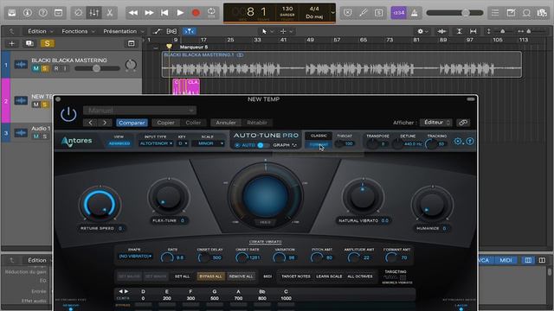Switch Auto-Tune to GRAPH mode
Screen dimensions: 554x311
point(285,145)
